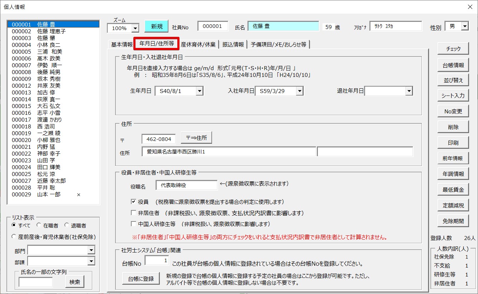
Task: Open the 性別 dropdown
Action: (x=465, y=26)
